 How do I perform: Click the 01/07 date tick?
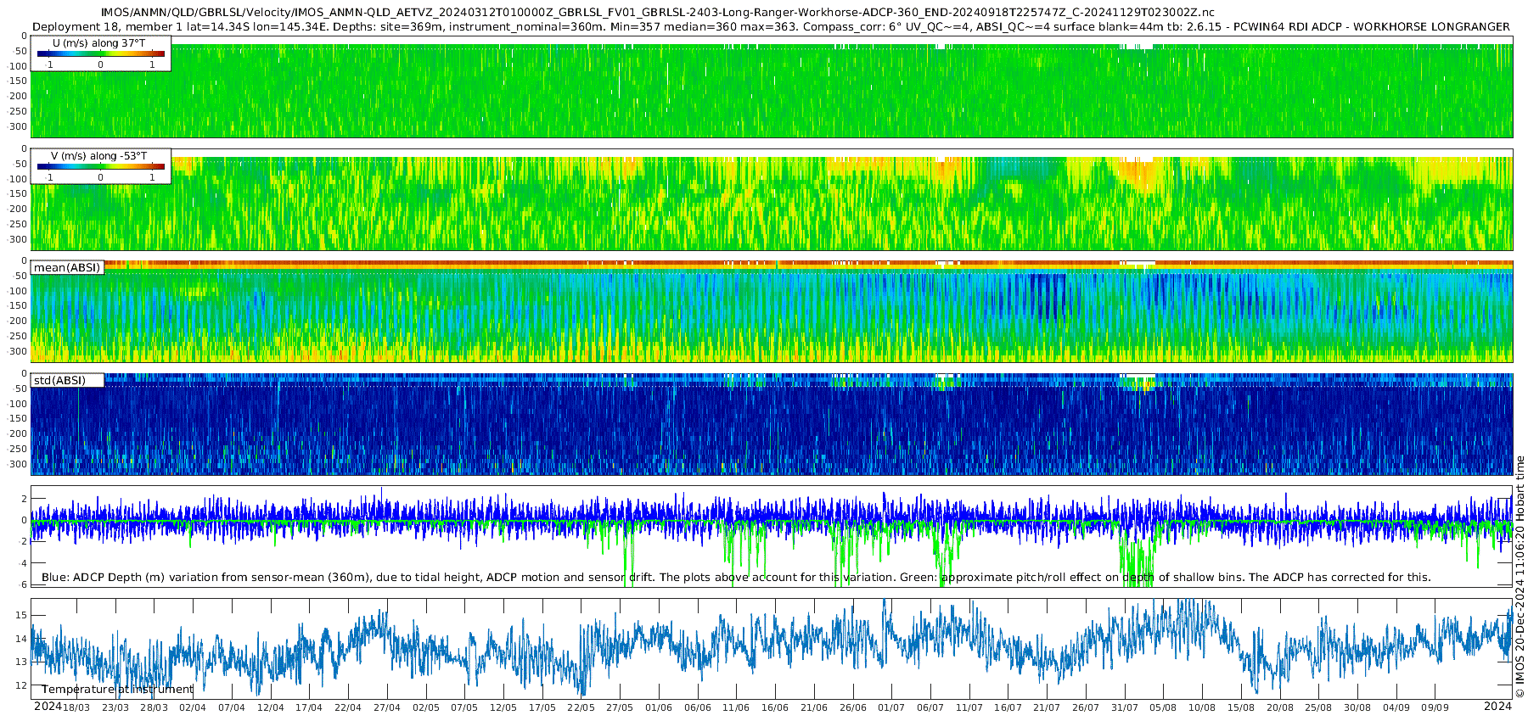pyautogui.click(x=891, y=707)
